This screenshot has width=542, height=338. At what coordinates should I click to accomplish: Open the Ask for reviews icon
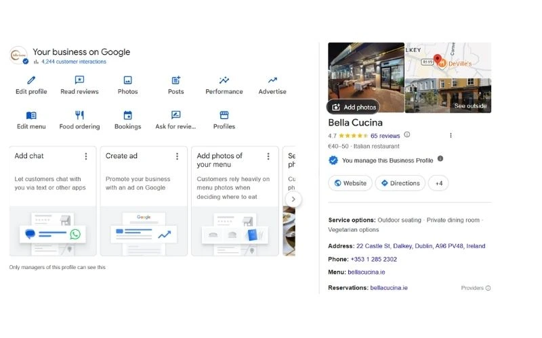pos(175,115)
